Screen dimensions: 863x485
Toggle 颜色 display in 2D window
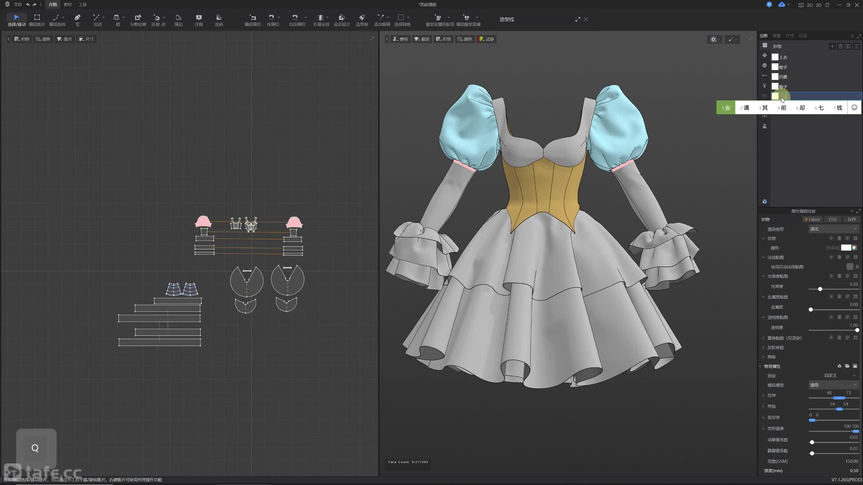tap(43, 39)
